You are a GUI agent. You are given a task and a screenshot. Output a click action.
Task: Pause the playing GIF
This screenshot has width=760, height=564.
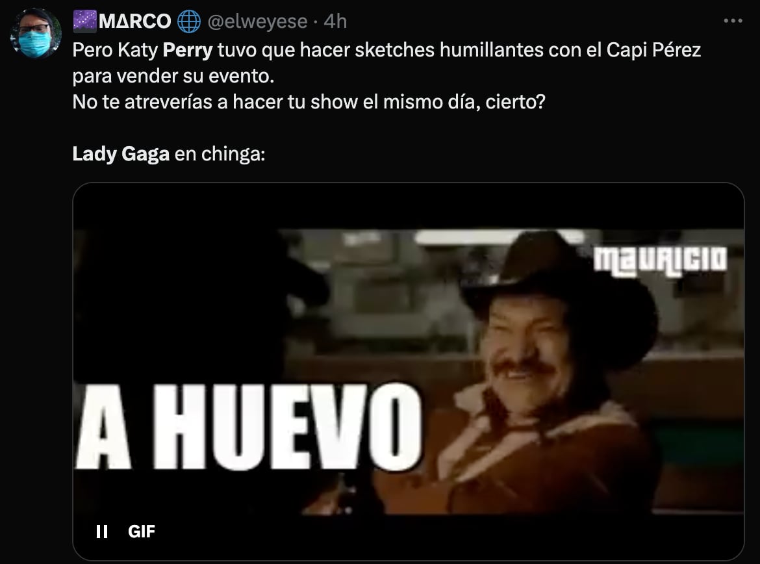[x=102, y=532]
